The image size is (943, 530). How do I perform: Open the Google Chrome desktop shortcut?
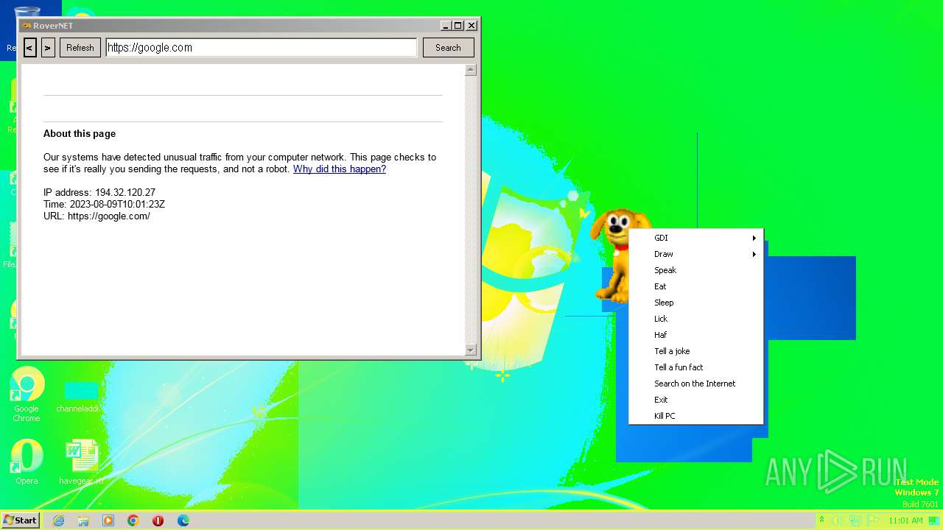(27, 395)
